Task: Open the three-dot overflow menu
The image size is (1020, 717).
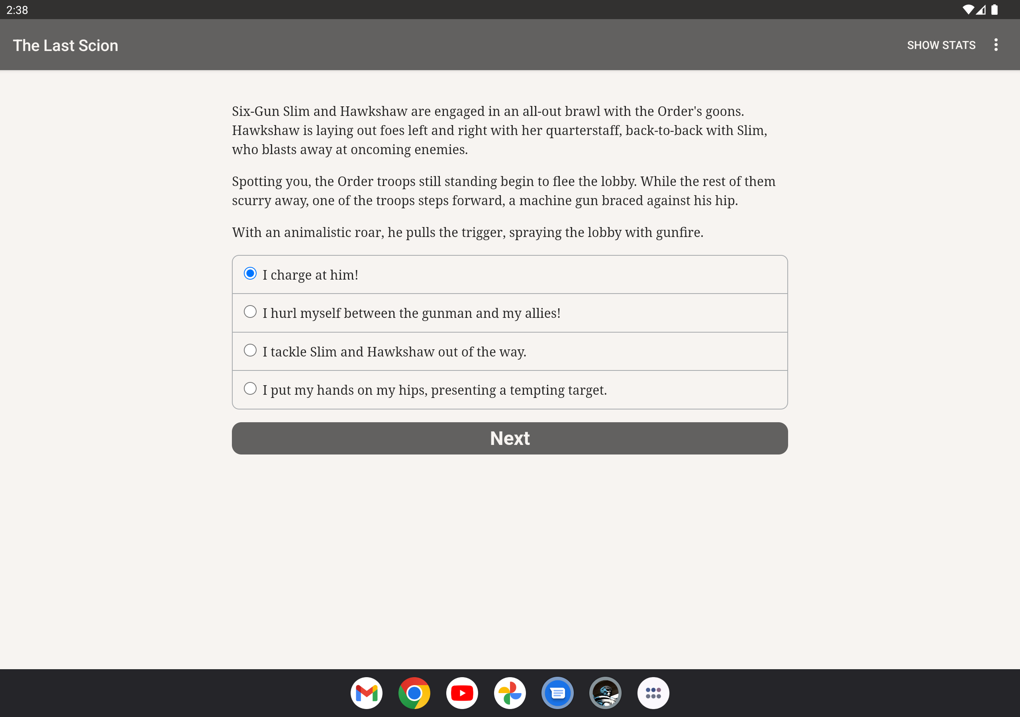Action: tap(996, 45)
